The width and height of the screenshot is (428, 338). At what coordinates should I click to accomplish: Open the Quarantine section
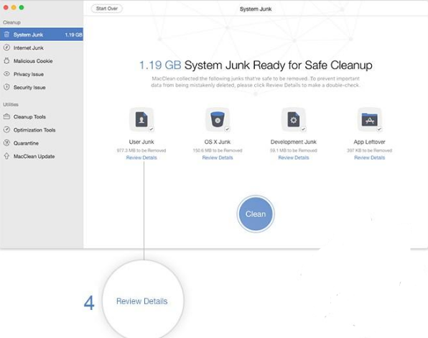coord(42,143)
